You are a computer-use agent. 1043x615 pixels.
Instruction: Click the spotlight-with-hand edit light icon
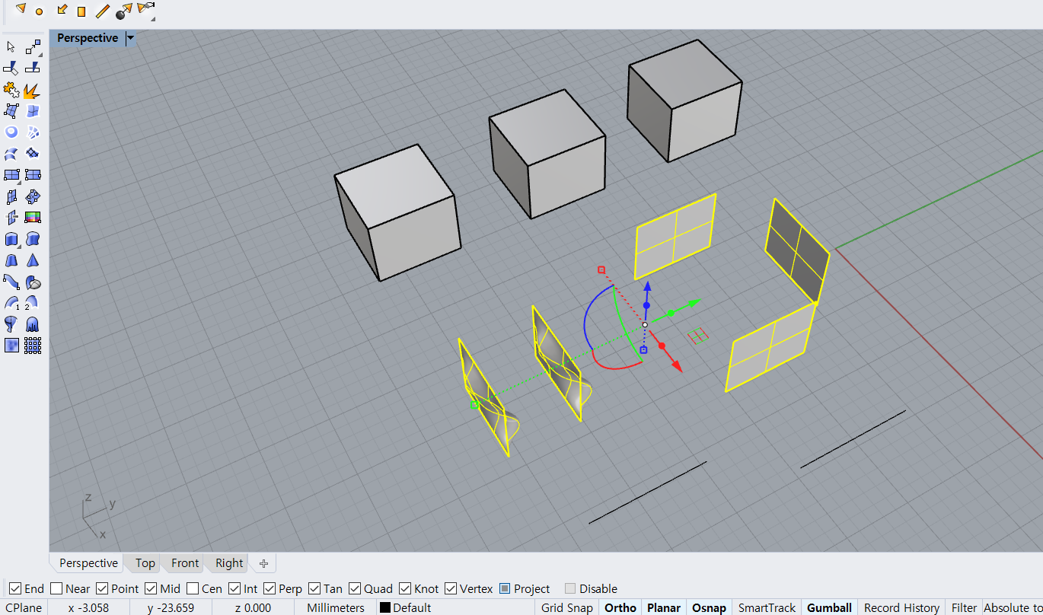coord(145,9)
